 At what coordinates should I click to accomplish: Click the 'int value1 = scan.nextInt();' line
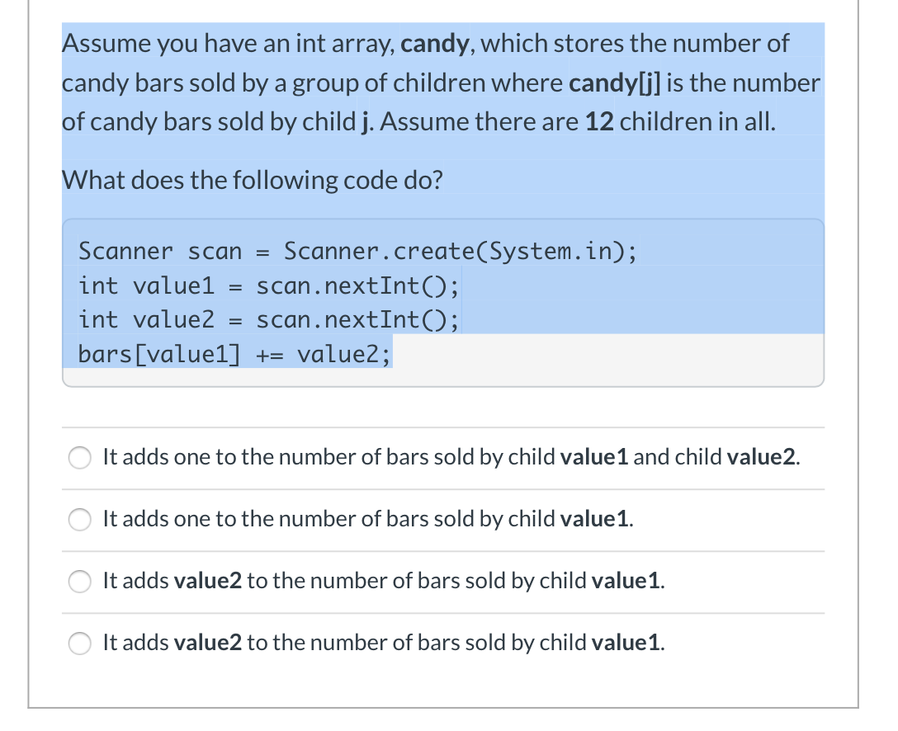coord(269,285)
